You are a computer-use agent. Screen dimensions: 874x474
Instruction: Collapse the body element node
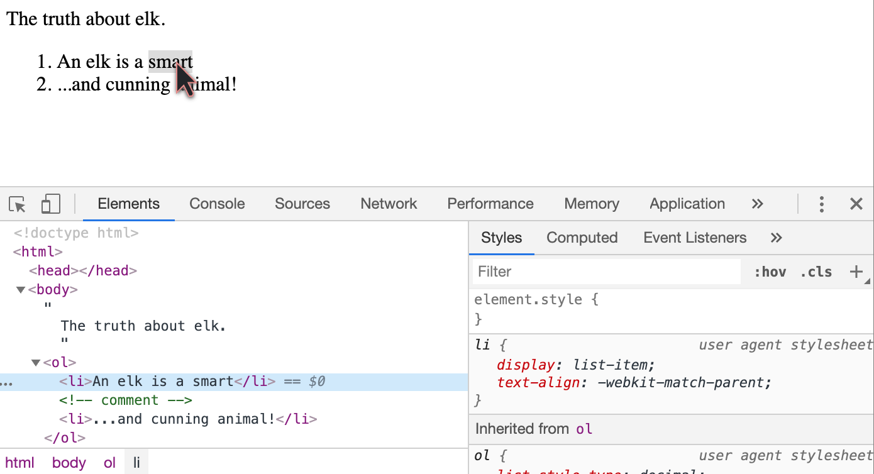tap(21, 290)
